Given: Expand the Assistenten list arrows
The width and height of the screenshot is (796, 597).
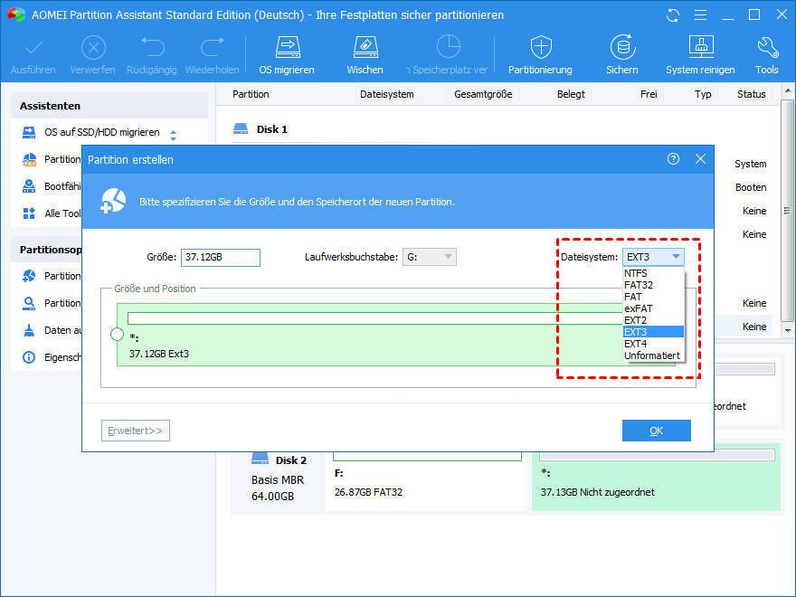Looking at the screenshot, I should (x=173, y=135).
